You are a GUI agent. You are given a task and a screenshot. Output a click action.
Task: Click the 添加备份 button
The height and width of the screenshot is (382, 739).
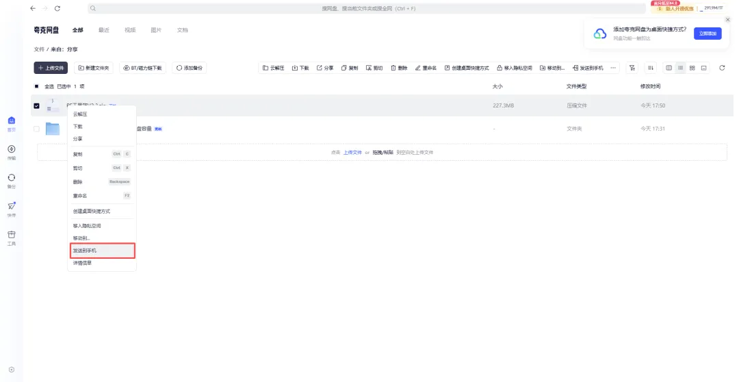(x=190, y=68)
